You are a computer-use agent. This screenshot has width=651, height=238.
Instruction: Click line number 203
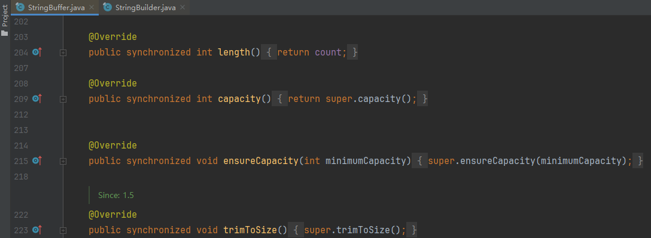click(21, 37)
